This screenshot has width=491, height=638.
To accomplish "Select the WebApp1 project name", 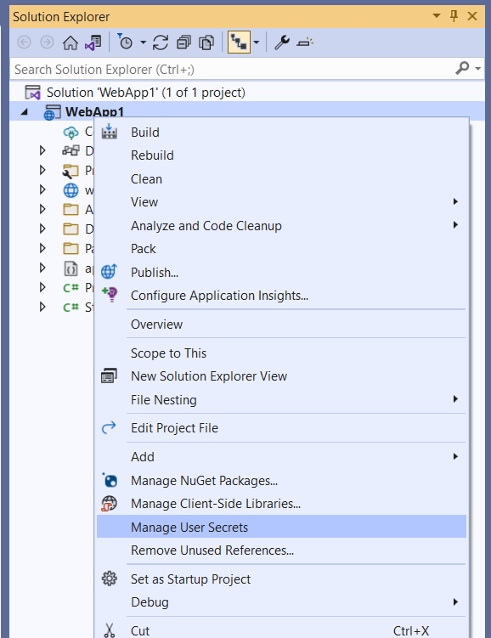I will pyautogui.click(x=94, y=112).
